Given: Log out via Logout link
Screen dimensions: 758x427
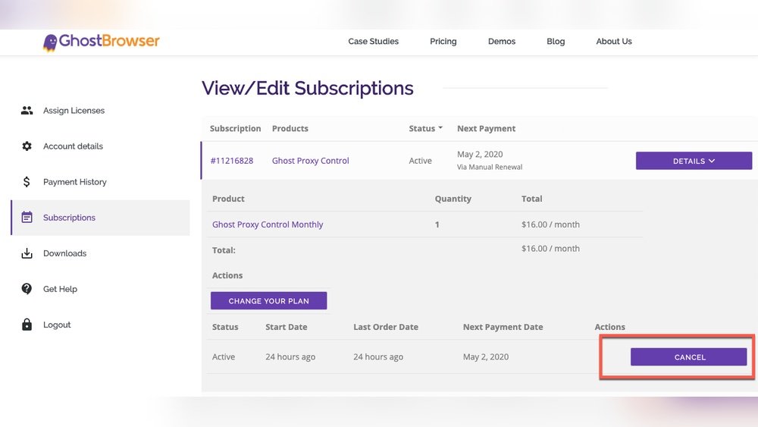Looking at the screenshot, I should [57, 325].
